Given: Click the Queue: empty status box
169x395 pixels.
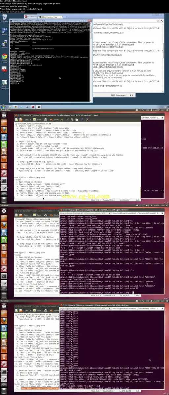Looking at the screenshot, I should click(x=121, y=95).
